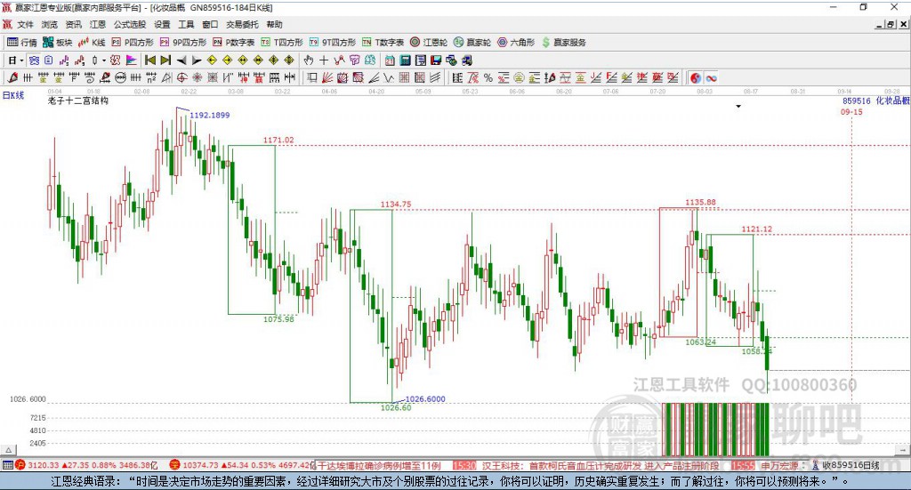Screen dimensions: 911x490
Task: Click the first yellow diamond shift icon
Action: (x=212, y=60)
